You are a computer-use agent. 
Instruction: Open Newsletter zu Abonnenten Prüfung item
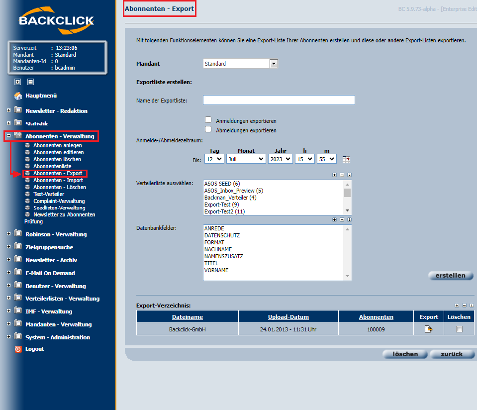[x=60, y=218]
